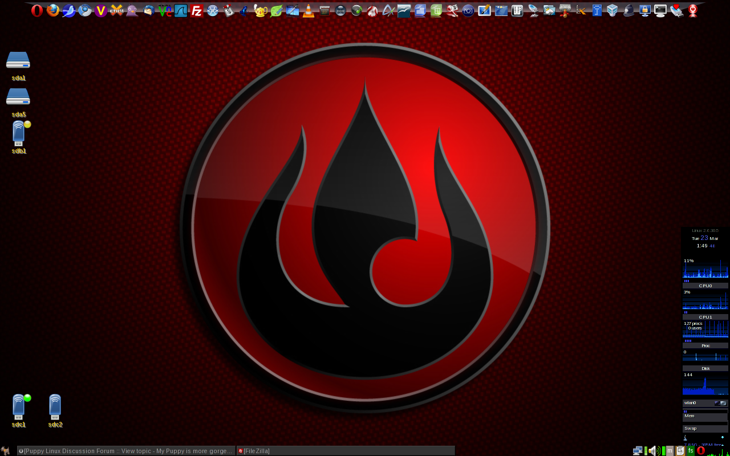730x456 pixels.
Task: Click the CPU1 monitor graph
Action: coord(705,300)
